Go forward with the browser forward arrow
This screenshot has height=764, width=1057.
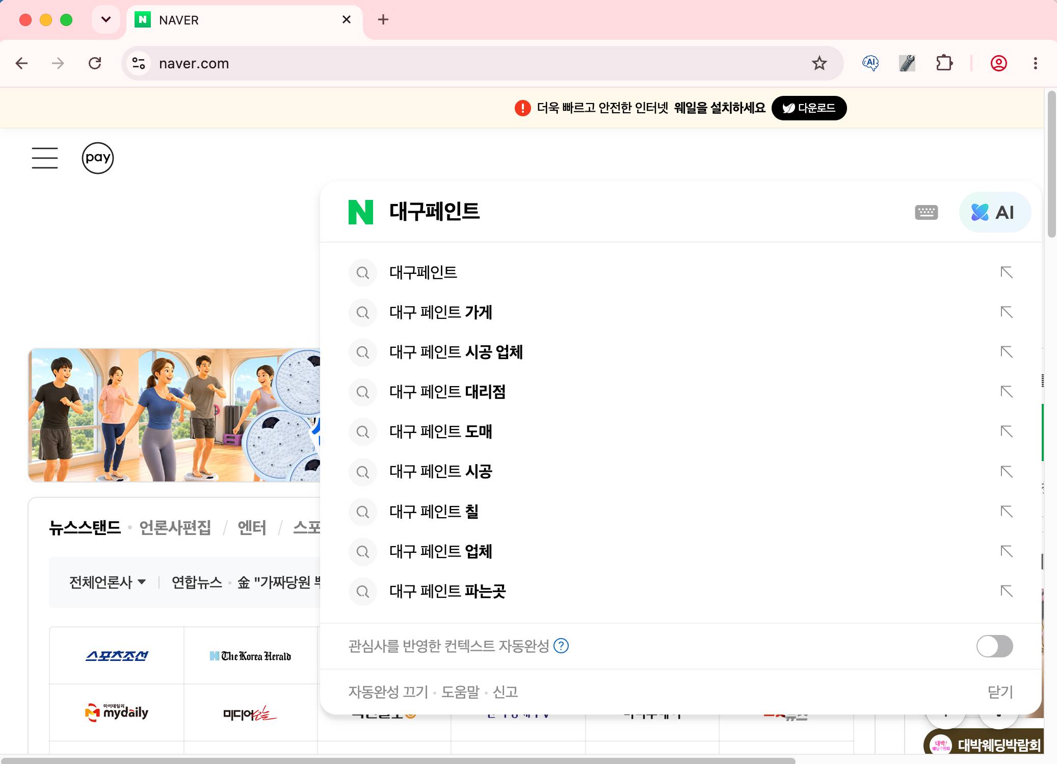(58, 63)
